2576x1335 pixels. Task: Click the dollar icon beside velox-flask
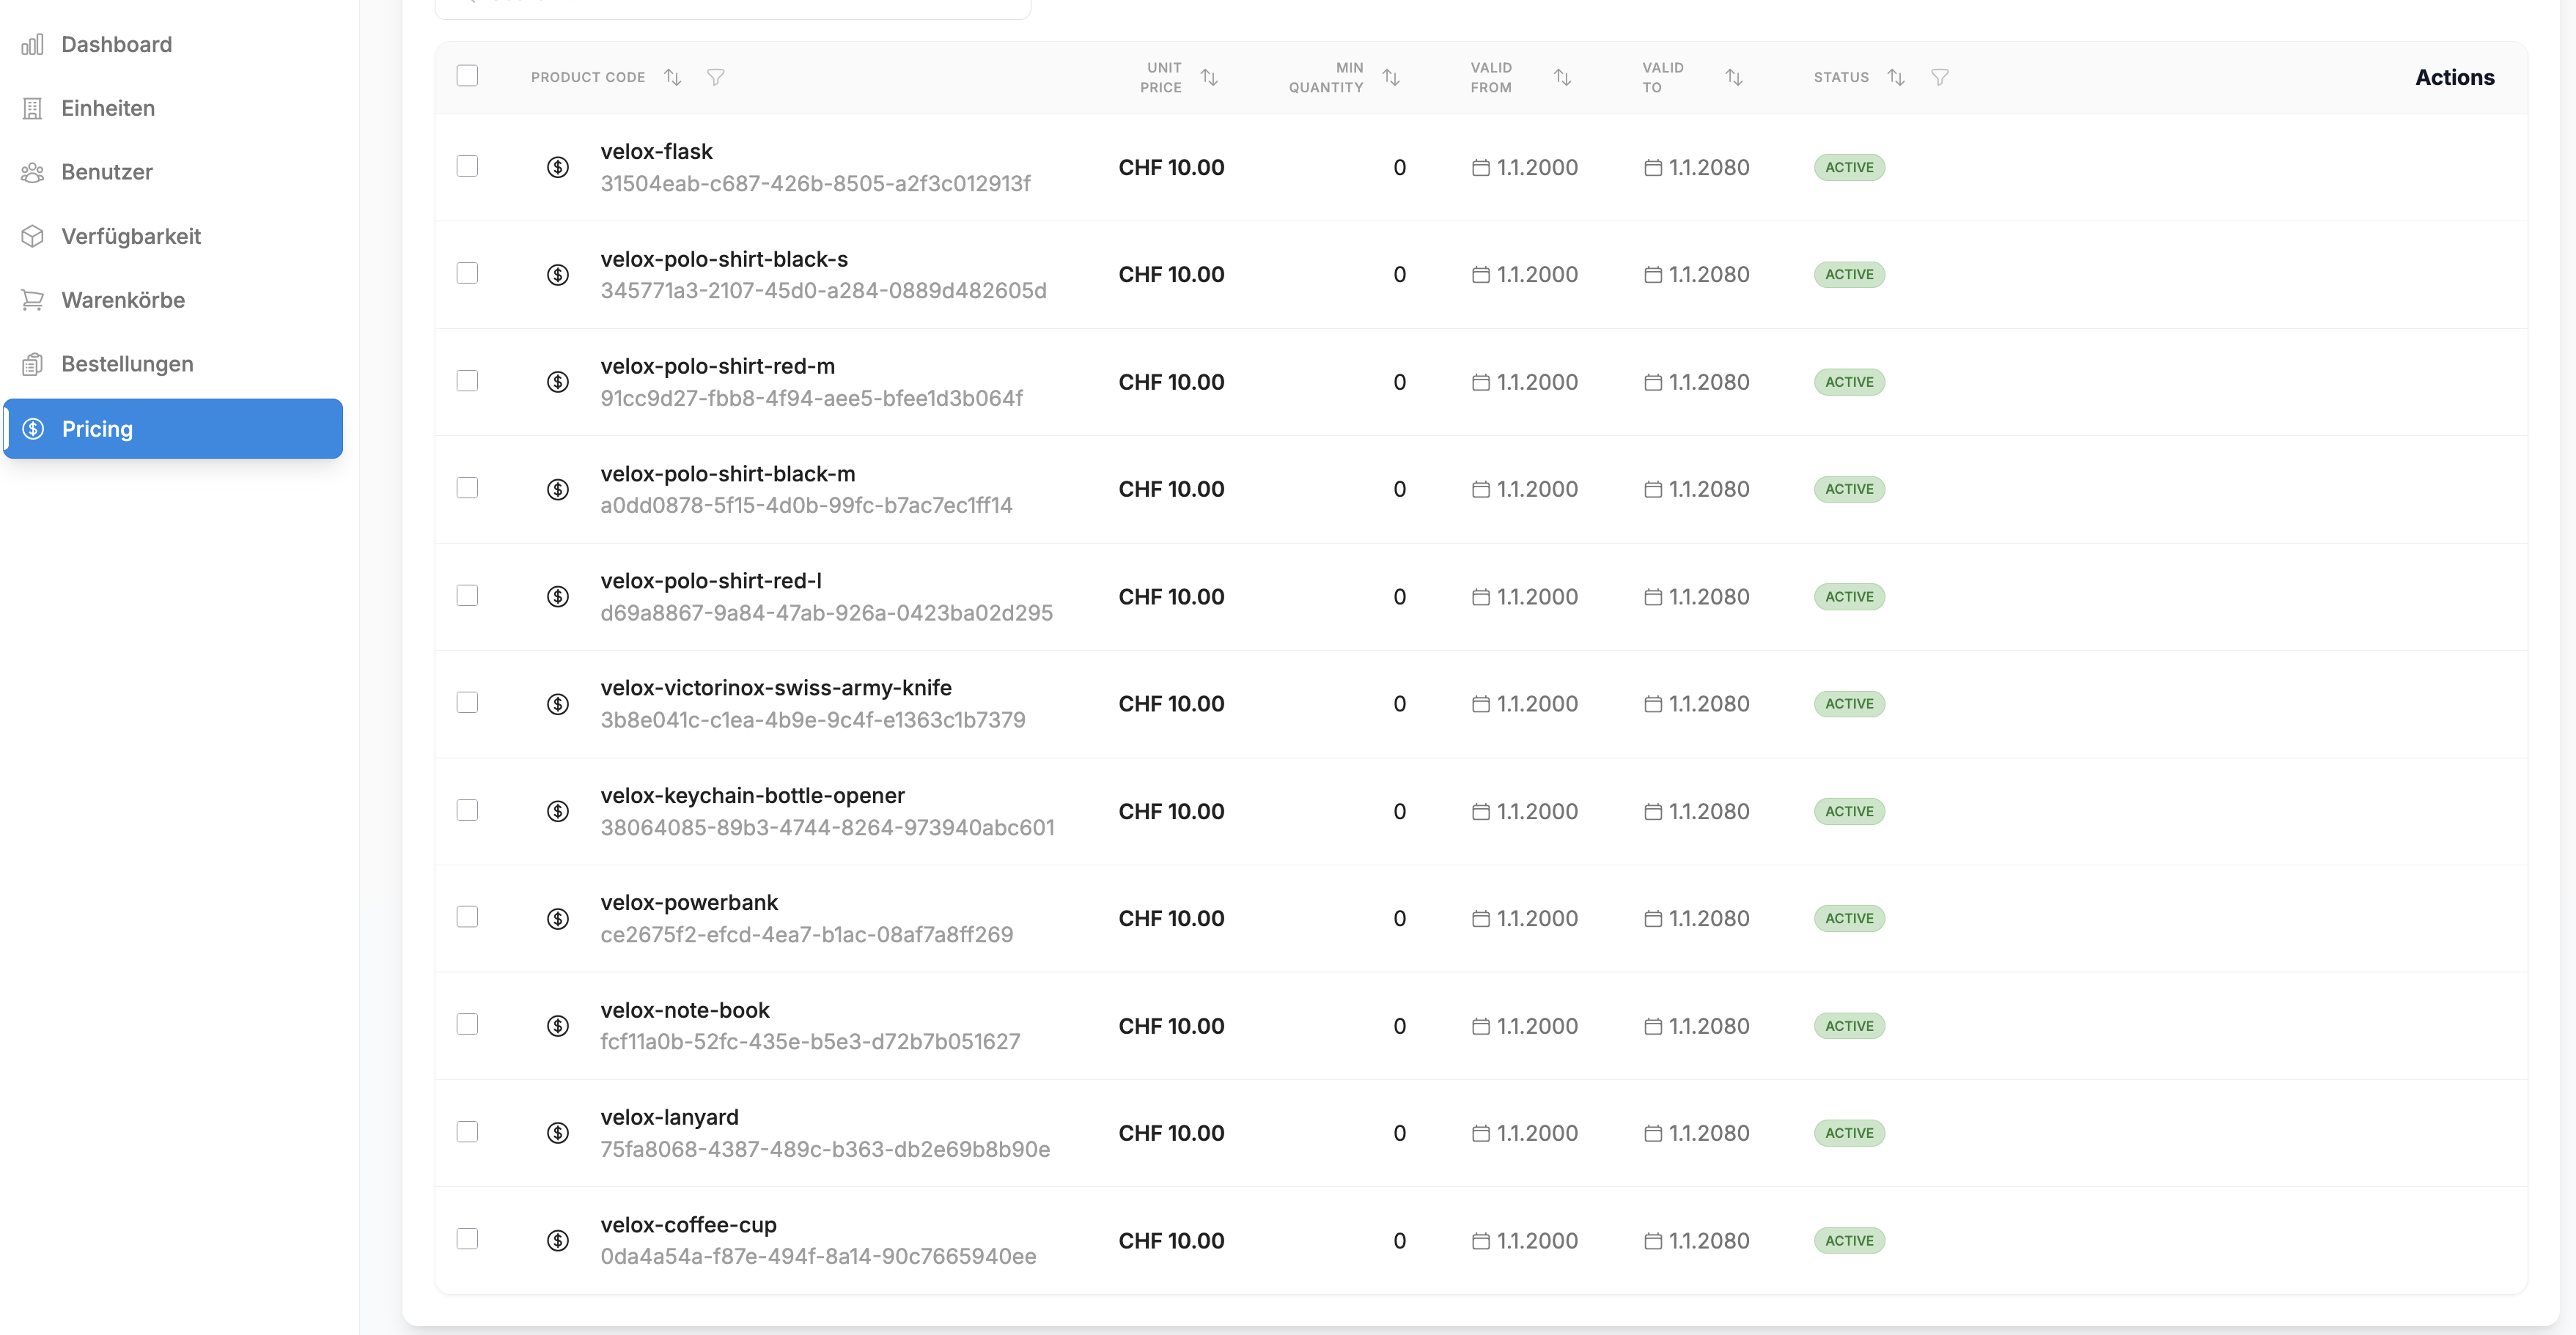558,167
